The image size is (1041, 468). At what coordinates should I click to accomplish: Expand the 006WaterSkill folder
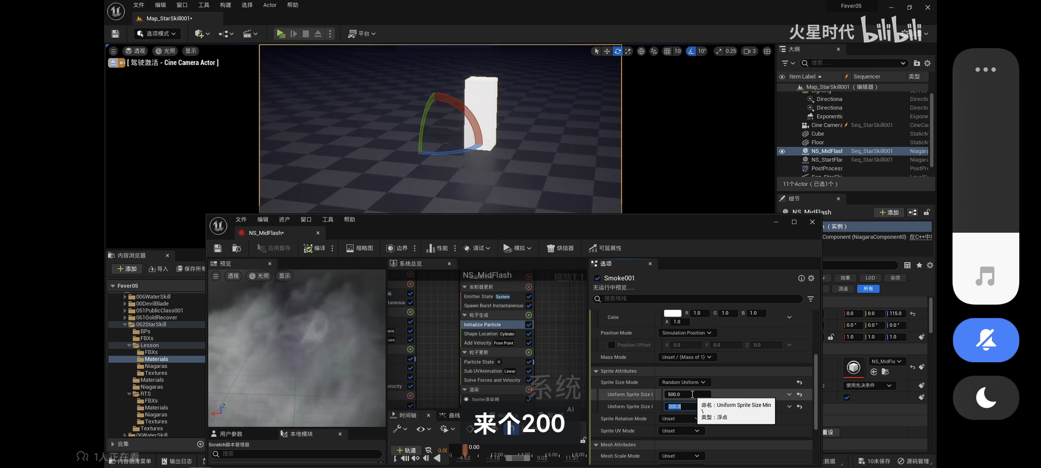point(125,297)
